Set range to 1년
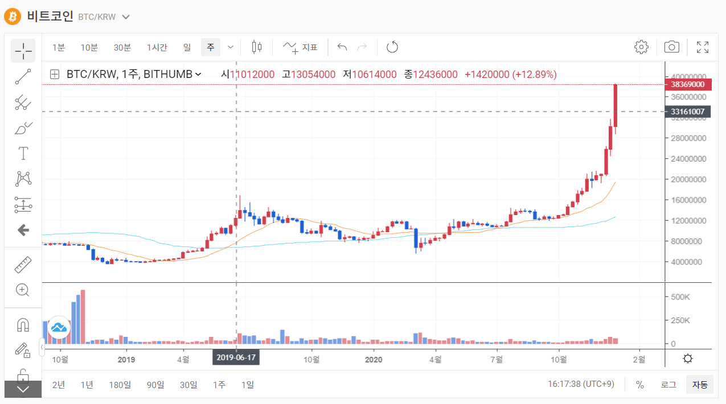 point(87,385)
